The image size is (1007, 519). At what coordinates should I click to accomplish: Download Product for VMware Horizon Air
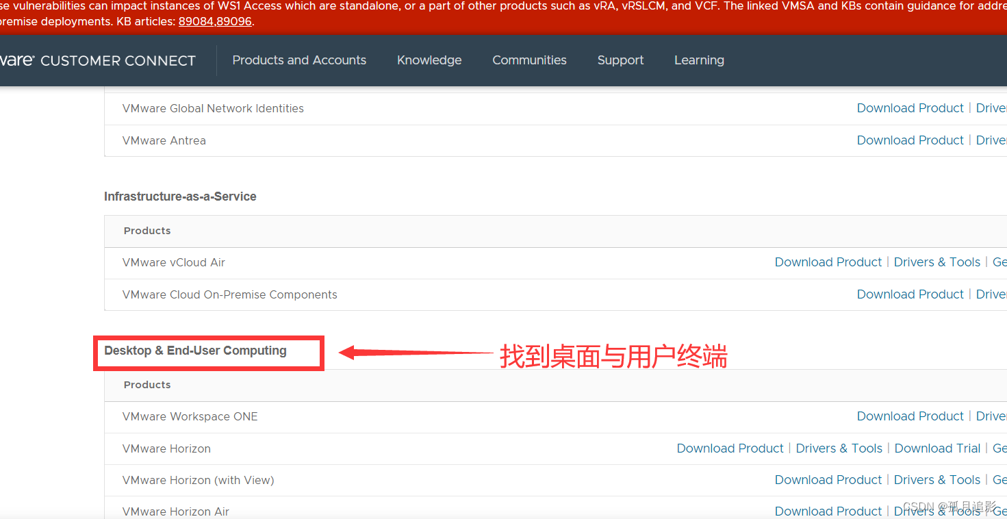tap(828, 511)
